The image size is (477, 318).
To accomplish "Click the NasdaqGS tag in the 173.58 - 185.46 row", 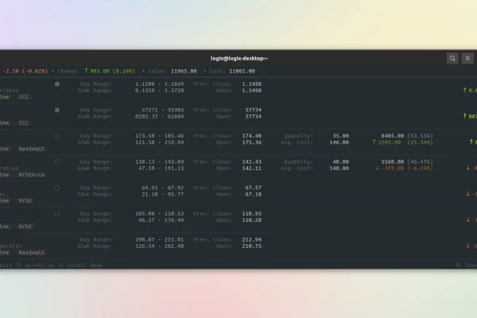I will coord(32,149).
